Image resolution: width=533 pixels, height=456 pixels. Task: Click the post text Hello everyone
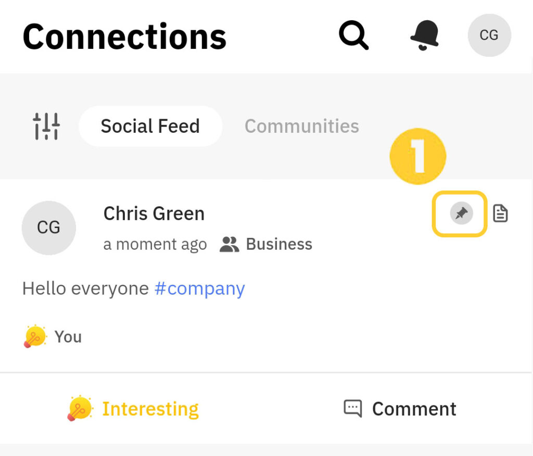85,289
